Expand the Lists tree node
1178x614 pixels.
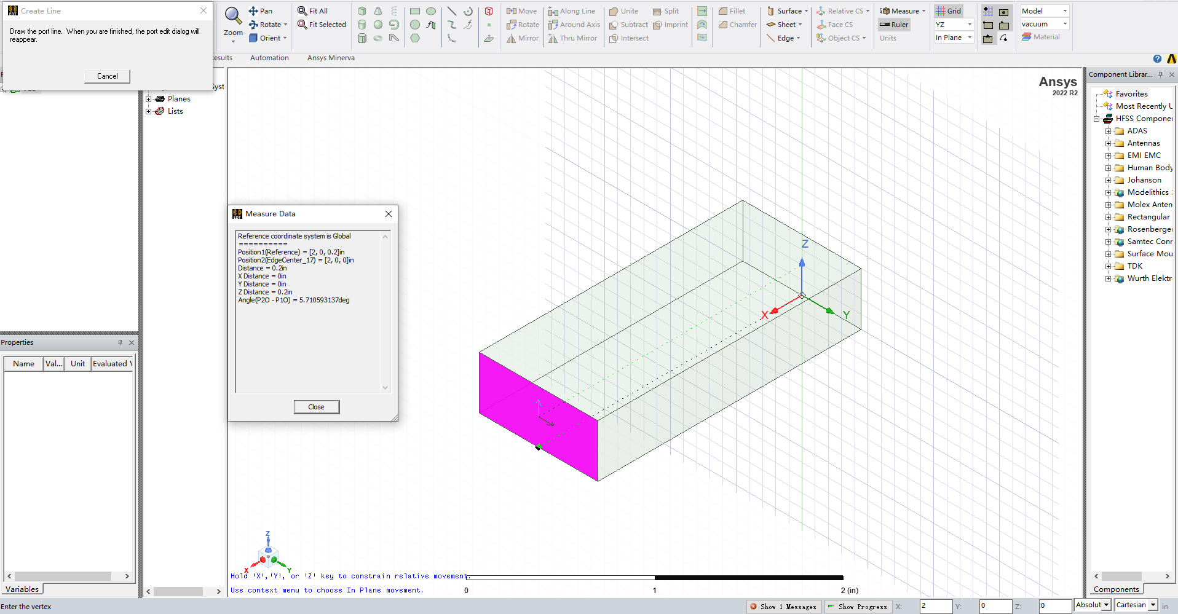coord(149,111)
